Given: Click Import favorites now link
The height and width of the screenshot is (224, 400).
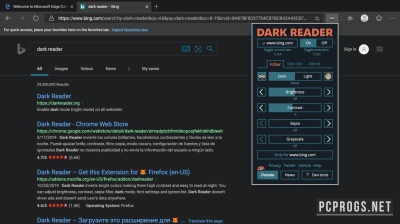Looking at the screenshot, I should [129, 30].
